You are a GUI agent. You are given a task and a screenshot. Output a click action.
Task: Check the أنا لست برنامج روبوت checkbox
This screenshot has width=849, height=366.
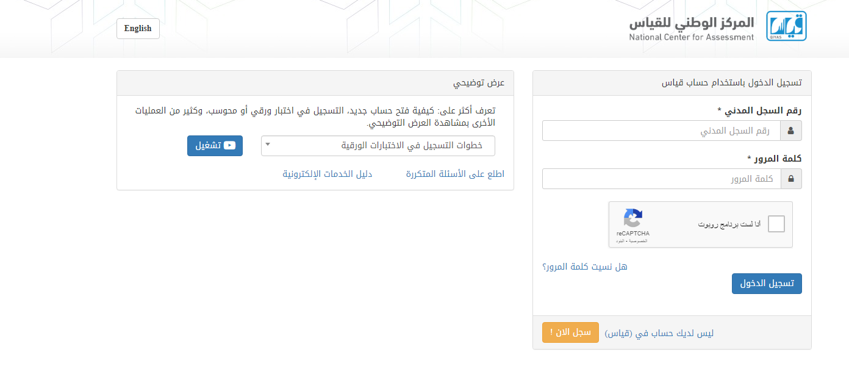(776, 224)
